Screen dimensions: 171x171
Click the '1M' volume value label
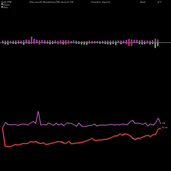pyautogui.click(x=163, y=123)
